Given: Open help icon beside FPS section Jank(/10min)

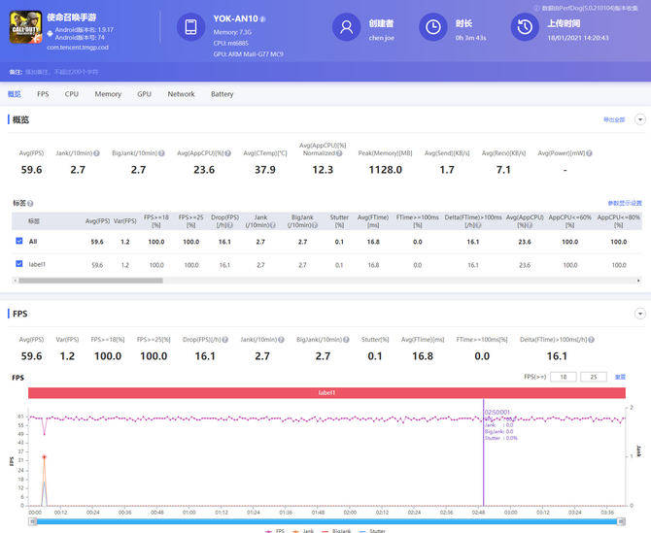Looking at the screenshot, I should pyautogui.click(x=281, y=339).
